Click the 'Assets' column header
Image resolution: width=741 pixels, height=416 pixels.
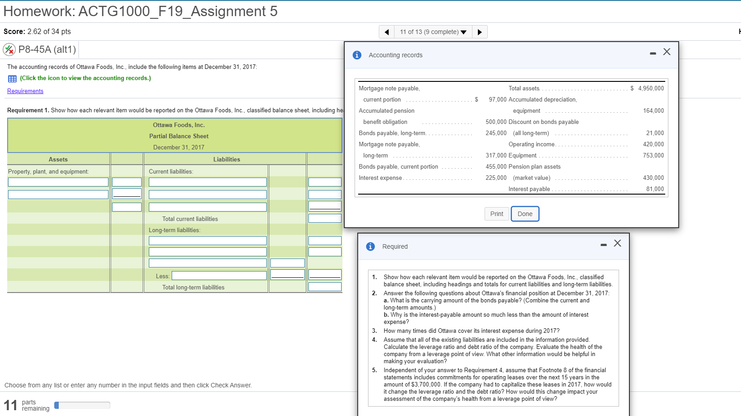pos(58,159)
